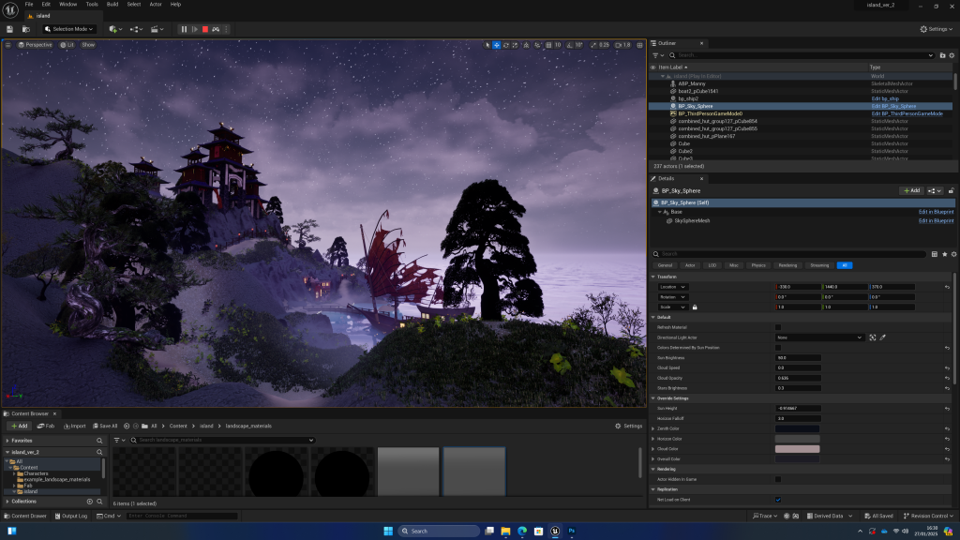This screenshot has height=540, width=960.
Task: Toggle the Outliner visibility eye column header
Action: [x=652, y=67]
